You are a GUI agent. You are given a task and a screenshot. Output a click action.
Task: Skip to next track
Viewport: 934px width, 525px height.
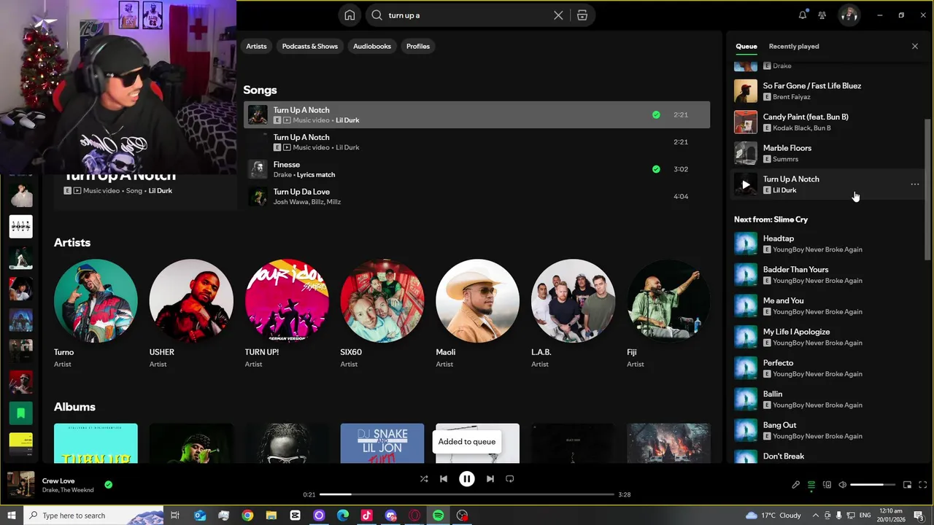(490, 479)
